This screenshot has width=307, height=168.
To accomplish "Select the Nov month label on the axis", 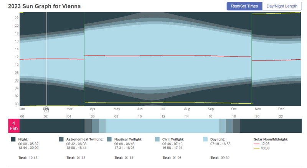I will (257, 109).
